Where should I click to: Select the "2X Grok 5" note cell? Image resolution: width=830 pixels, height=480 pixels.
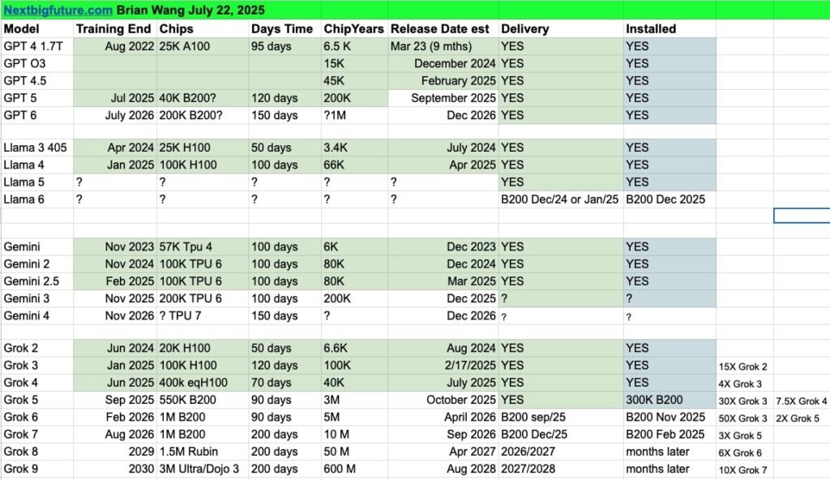tap(802, 418)
